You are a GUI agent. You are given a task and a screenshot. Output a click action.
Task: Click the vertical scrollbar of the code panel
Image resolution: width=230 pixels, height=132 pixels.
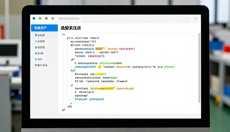(x=199, y=68)
